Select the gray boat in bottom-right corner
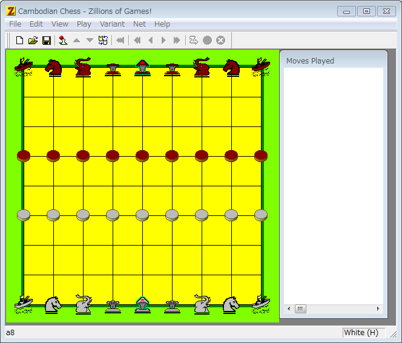 pyautogui.click(x=261, y=304)
